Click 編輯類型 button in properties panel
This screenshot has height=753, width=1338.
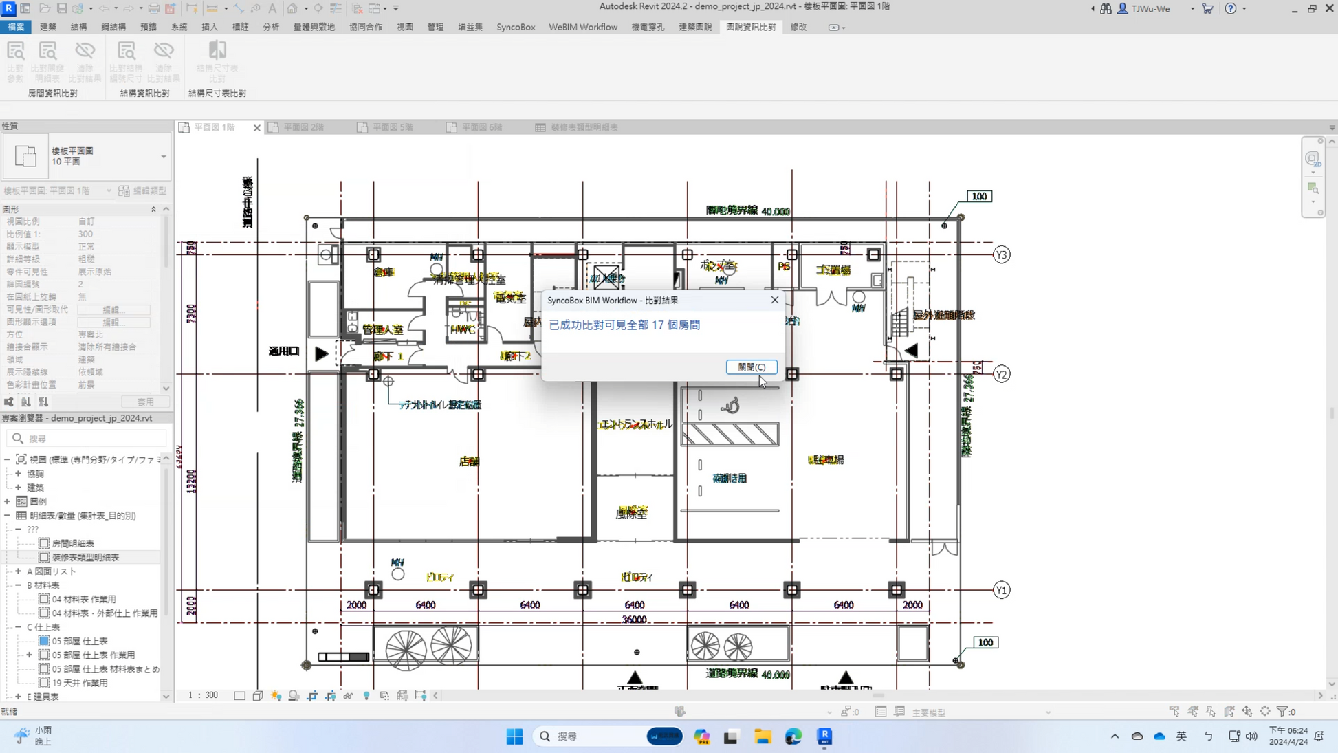143,190
